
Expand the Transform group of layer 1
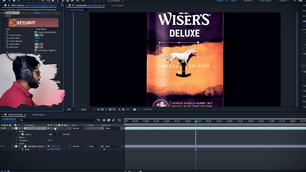point(17,140)
